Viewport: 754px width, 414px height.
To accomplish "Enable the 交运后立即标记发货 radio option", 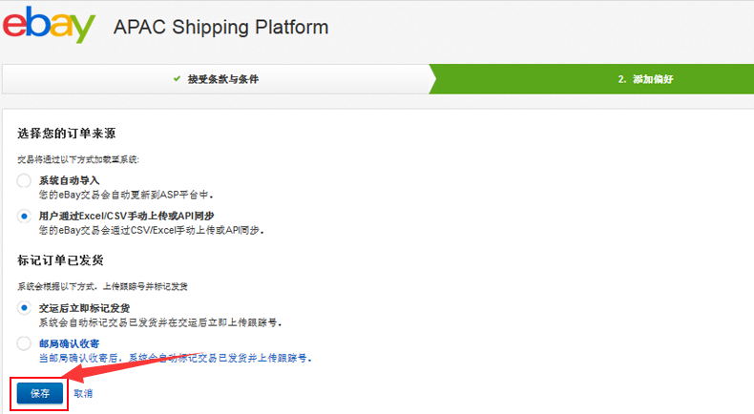I will click(24, 308).
